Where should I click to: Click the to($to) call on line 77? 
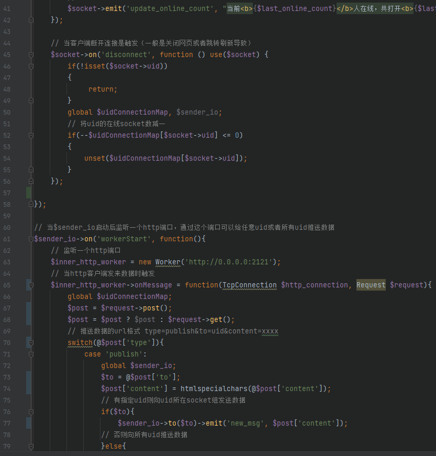183,423
